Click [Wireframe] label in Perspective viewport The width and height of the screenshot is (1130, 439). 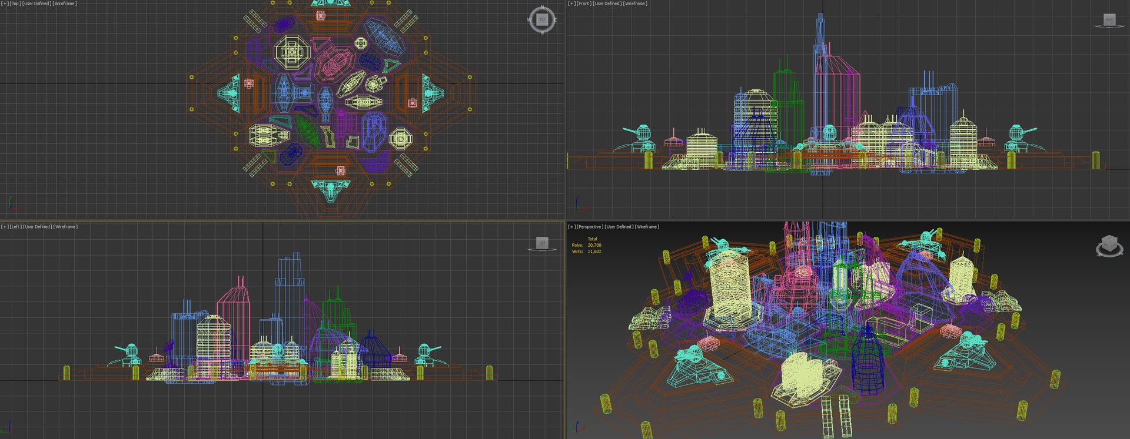pos(647,227)
